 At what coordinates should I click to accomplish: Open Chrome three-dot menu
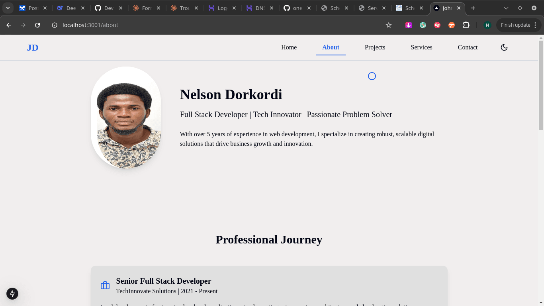pos(535,25)
